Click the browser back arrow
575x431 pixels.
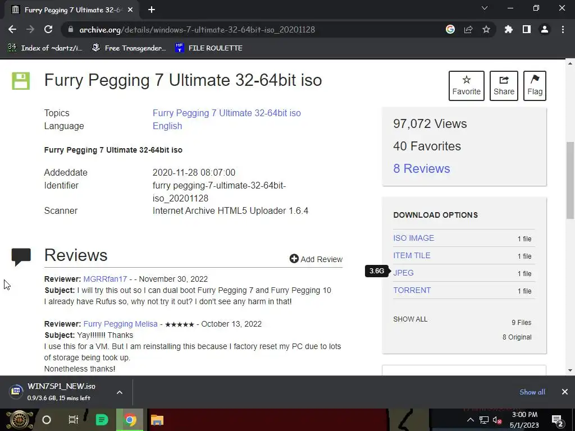[12, 29]
